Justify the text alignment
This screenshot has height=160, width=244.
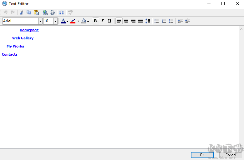pos(140,21)
